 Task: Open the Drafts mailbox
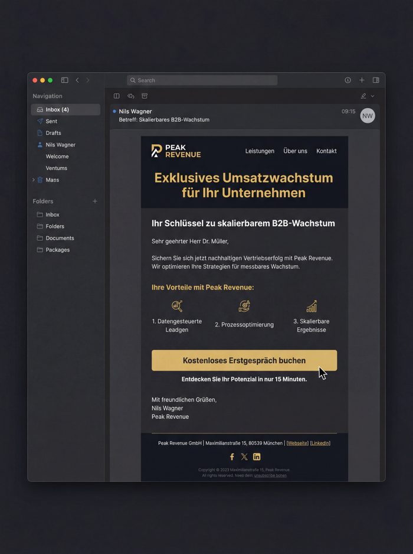click(x=53, y=133)
